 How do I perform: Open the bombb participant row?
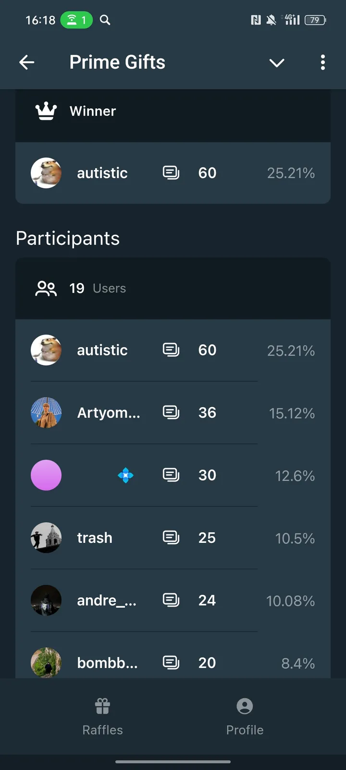tap(173, 663)
